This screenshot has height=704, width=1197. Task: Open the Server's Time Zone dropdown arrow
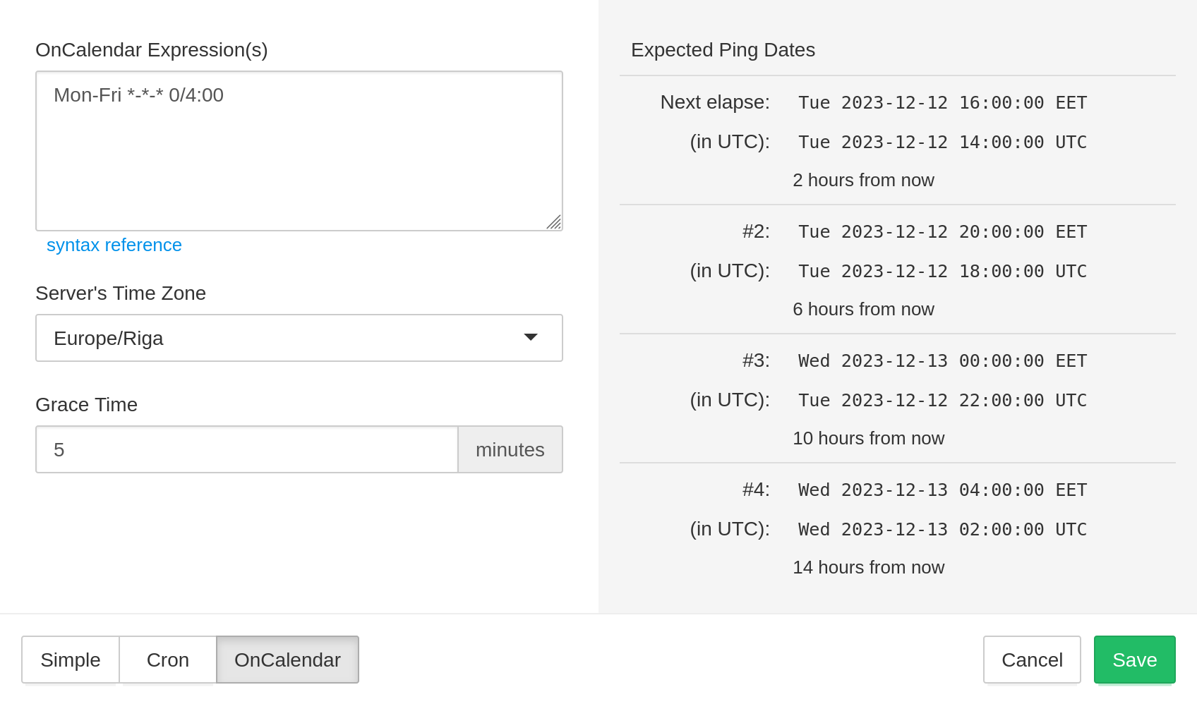pyautogui.click(x=531, y=338)
